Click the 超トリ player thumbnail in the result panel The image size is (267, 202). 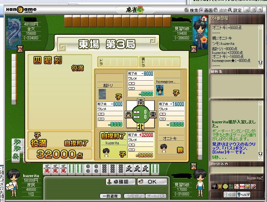pos(102,94)
